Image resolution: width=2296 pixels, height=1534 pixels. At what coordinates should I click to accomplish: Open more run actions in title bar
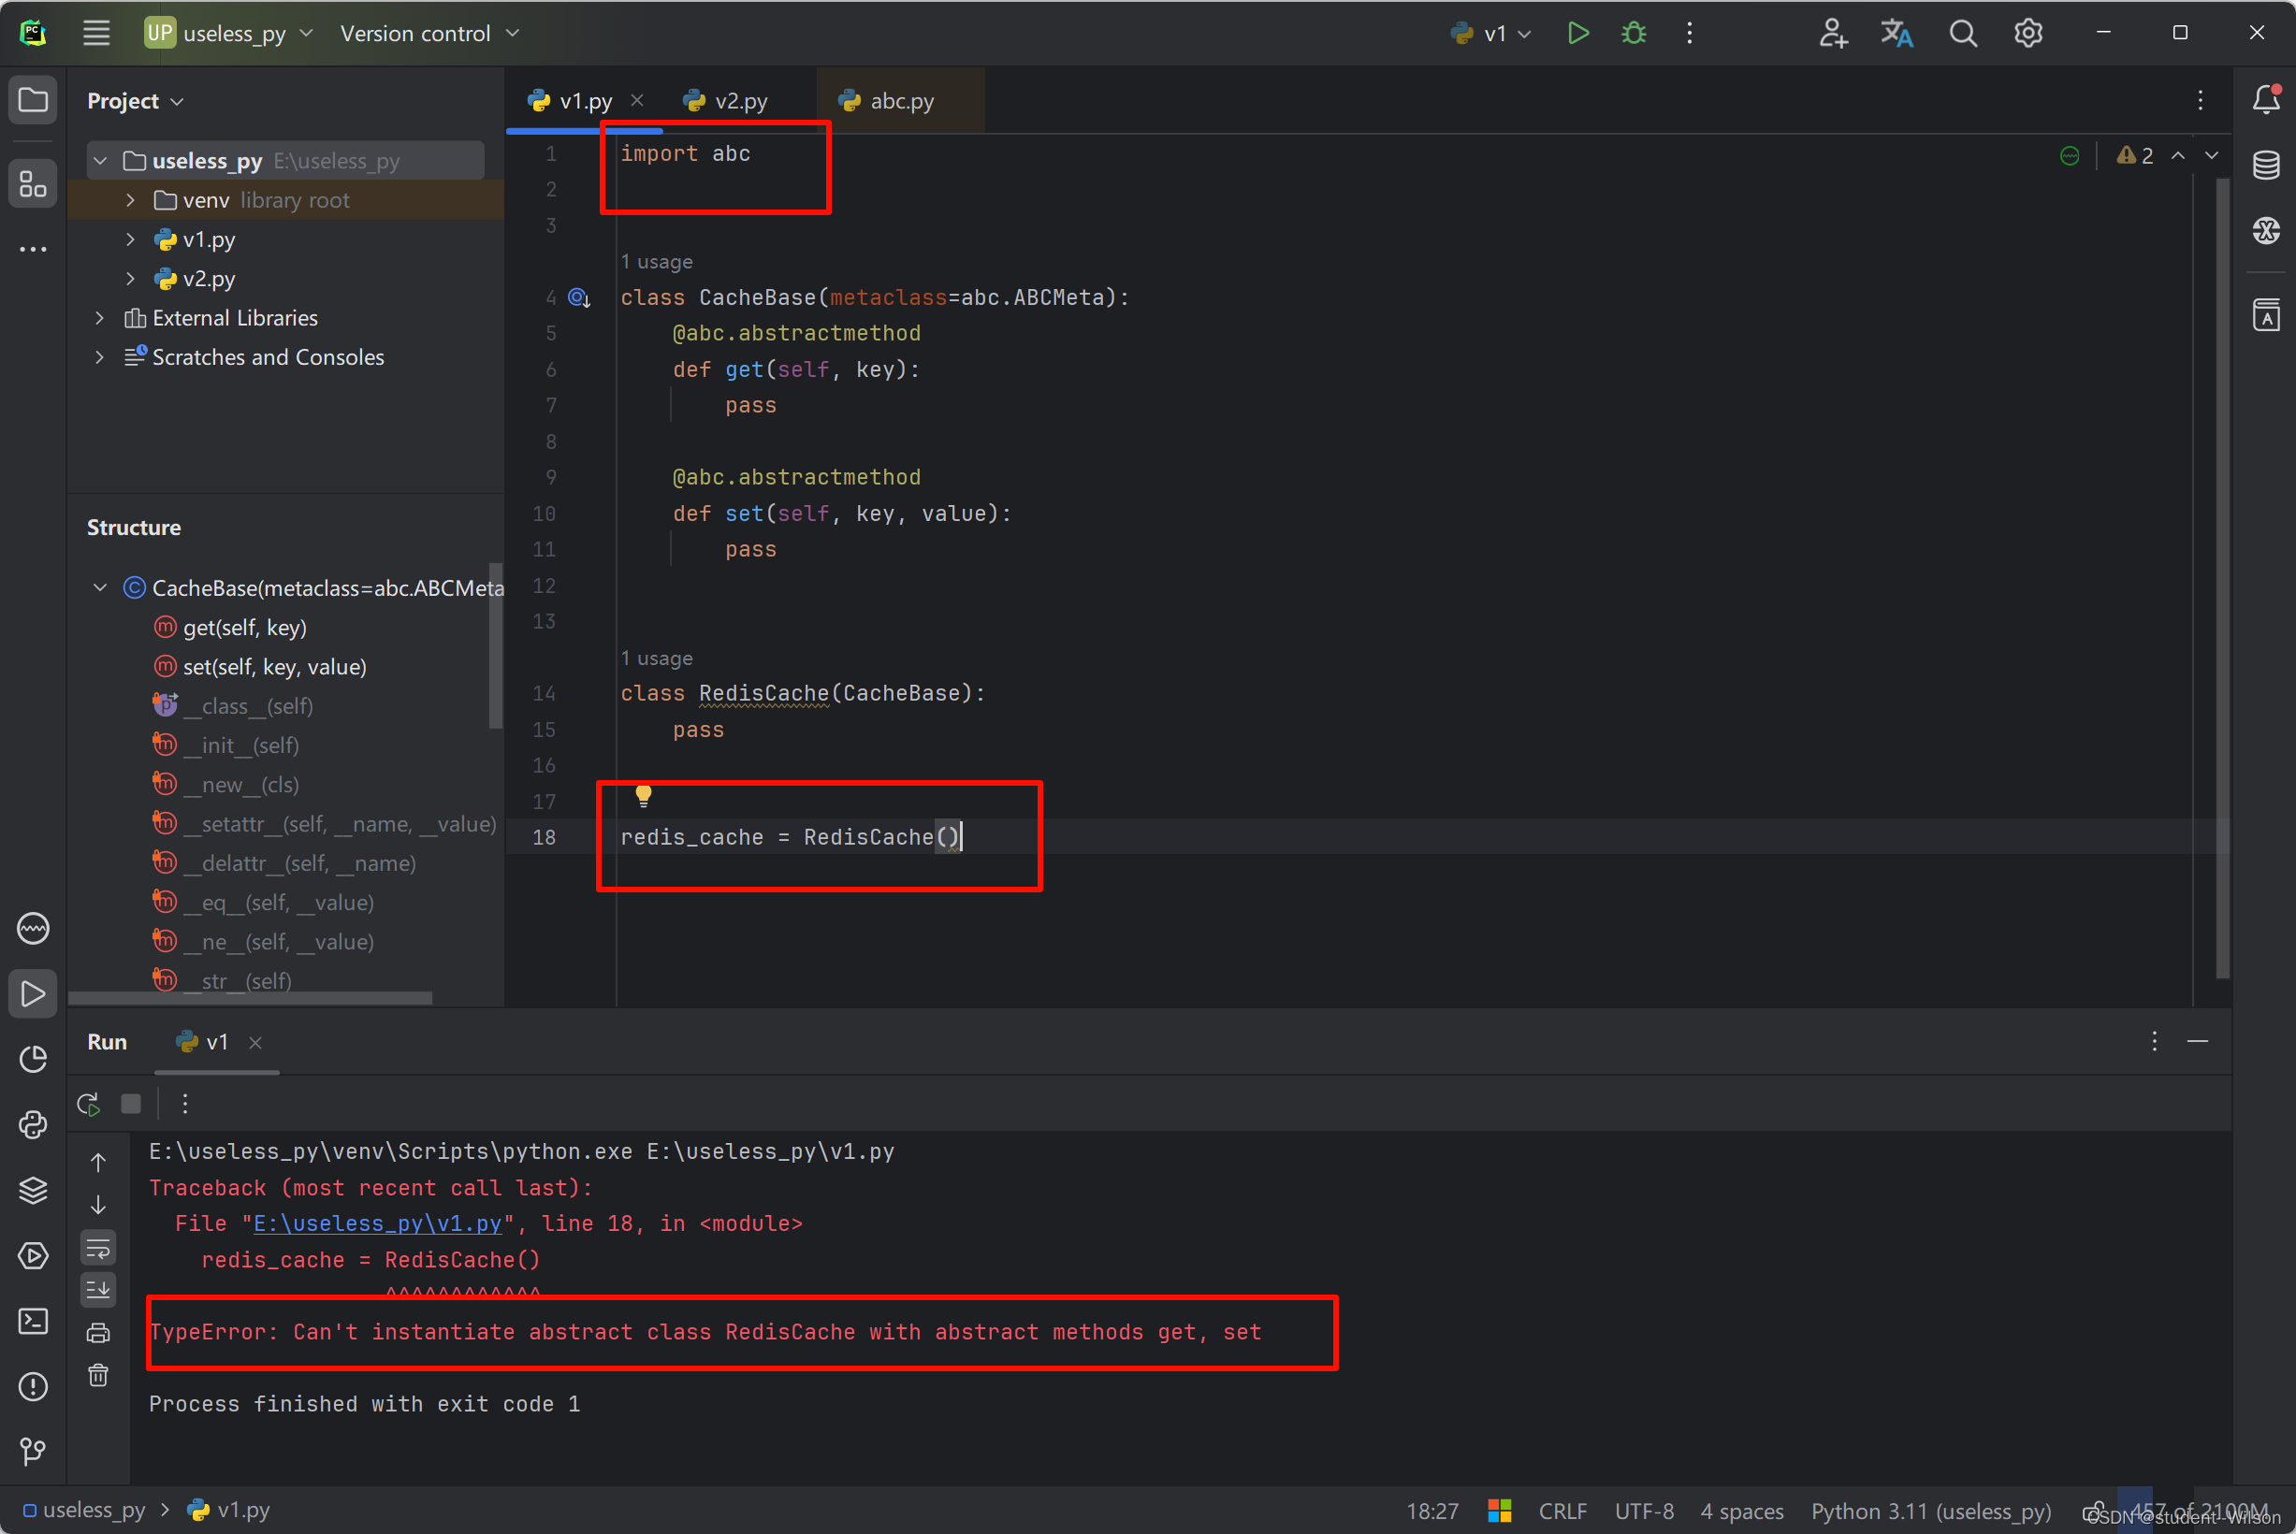[x=1690, y=34]
